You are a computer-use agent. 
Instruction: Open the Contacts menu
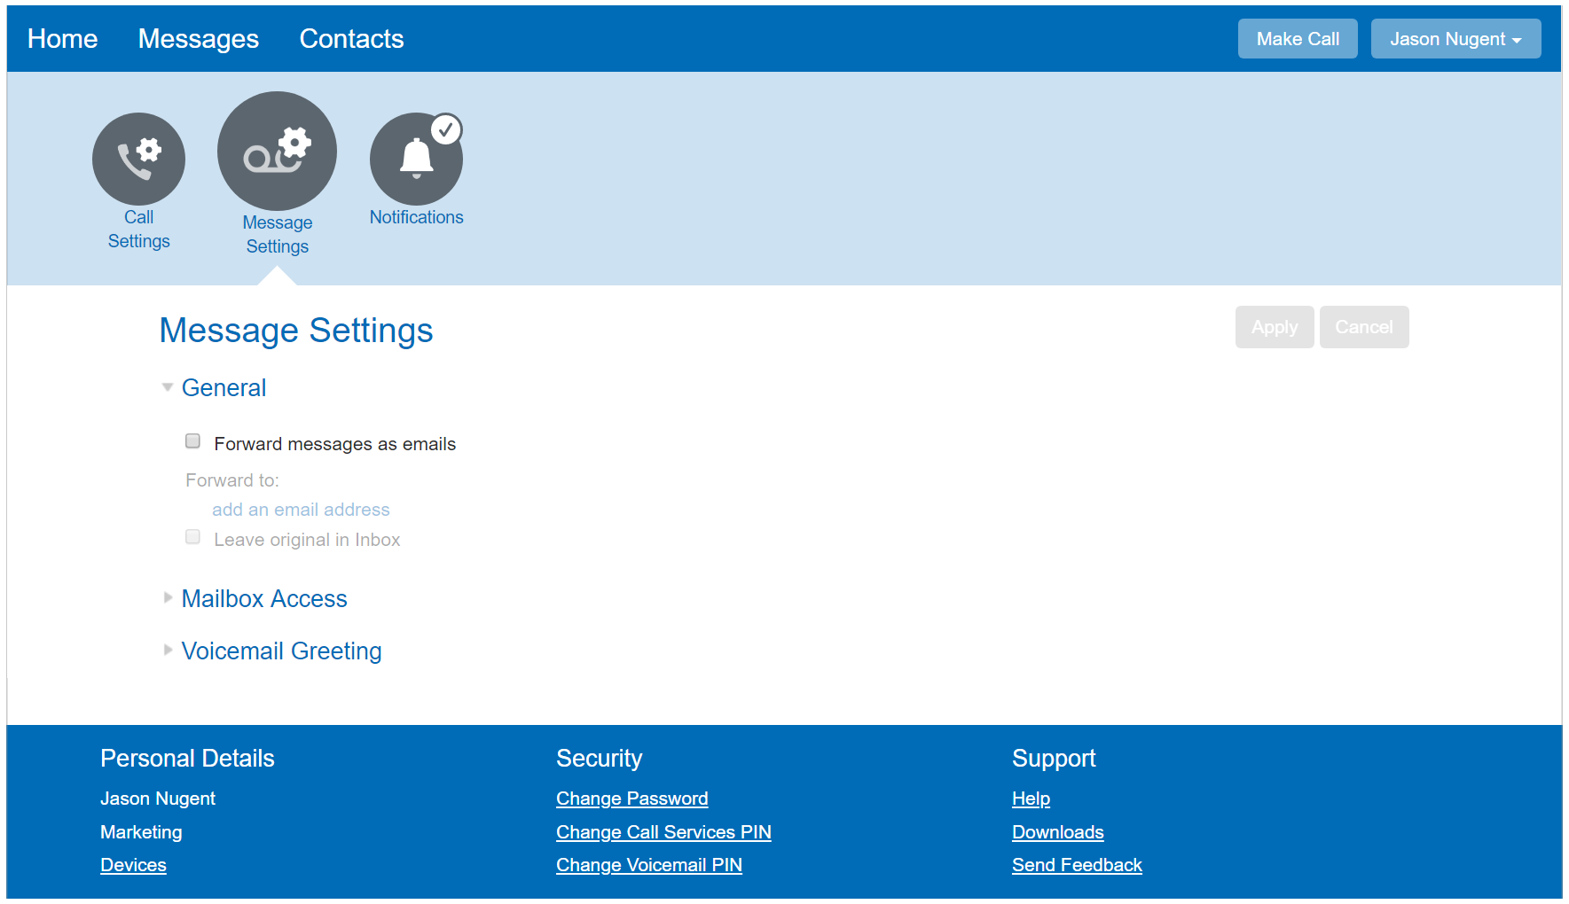(x=351, y=39)
